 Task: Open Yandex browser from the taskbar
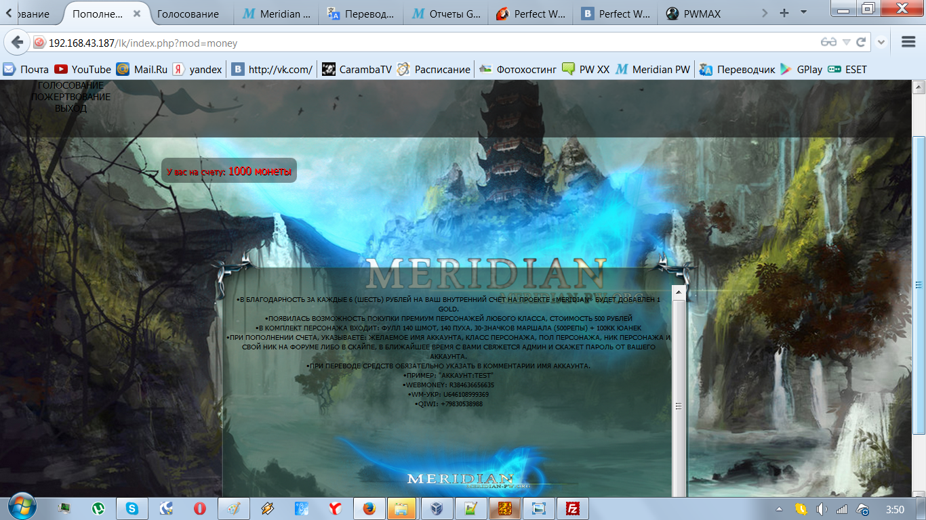pyautogui.click(x=336, y=508)
